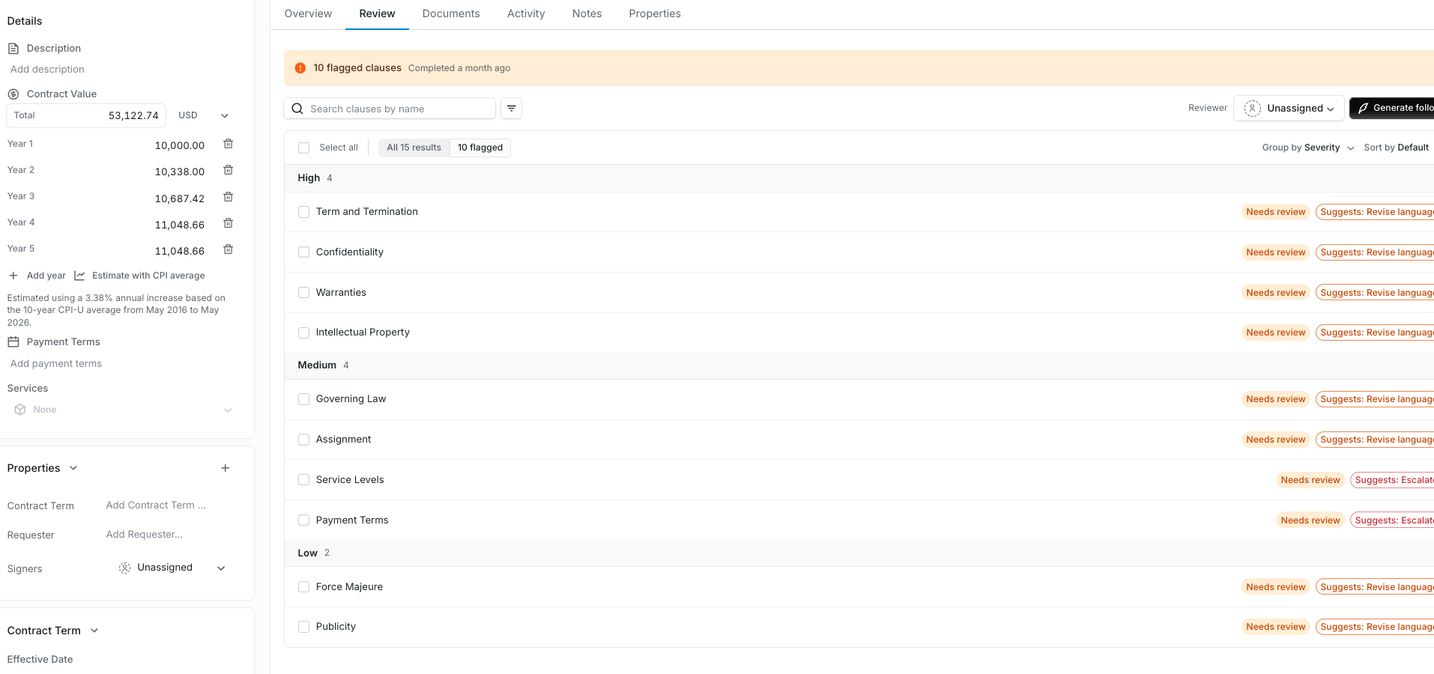
Task: Check the Intellectual Property clause box
Action: [304, 333]
